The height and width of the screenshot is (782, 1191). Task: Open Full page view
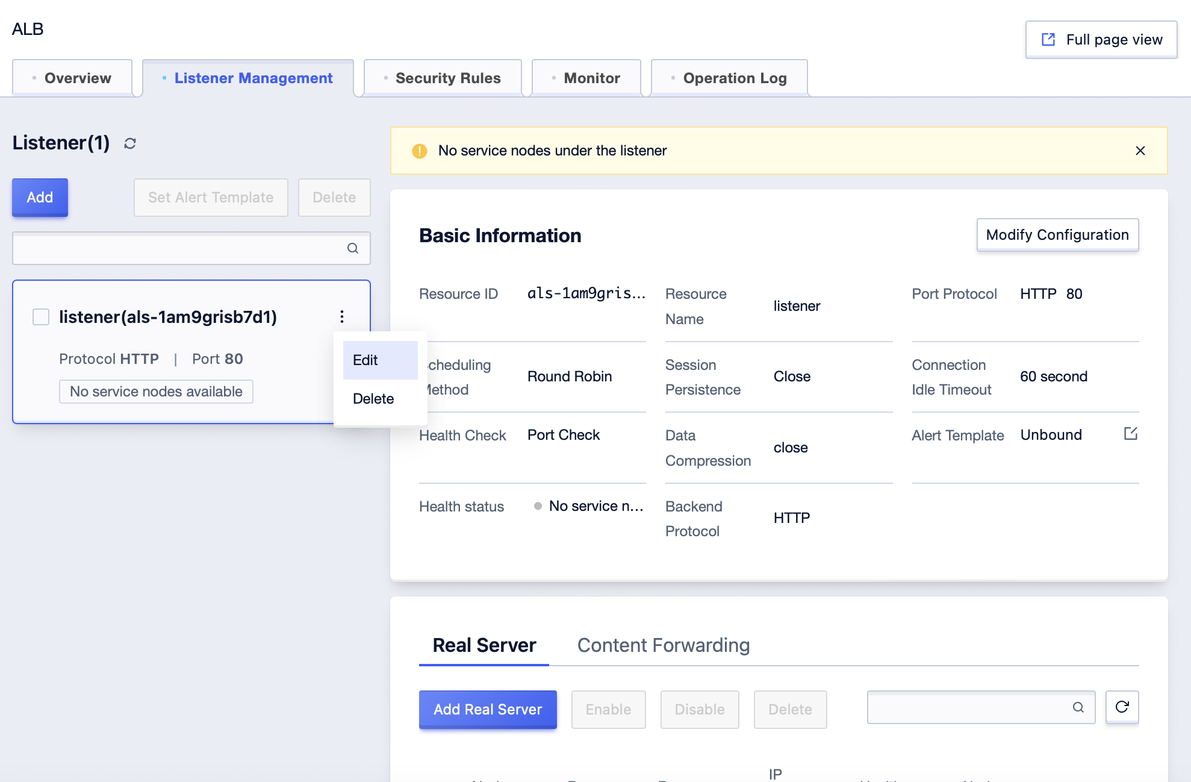pos(1101,40)
